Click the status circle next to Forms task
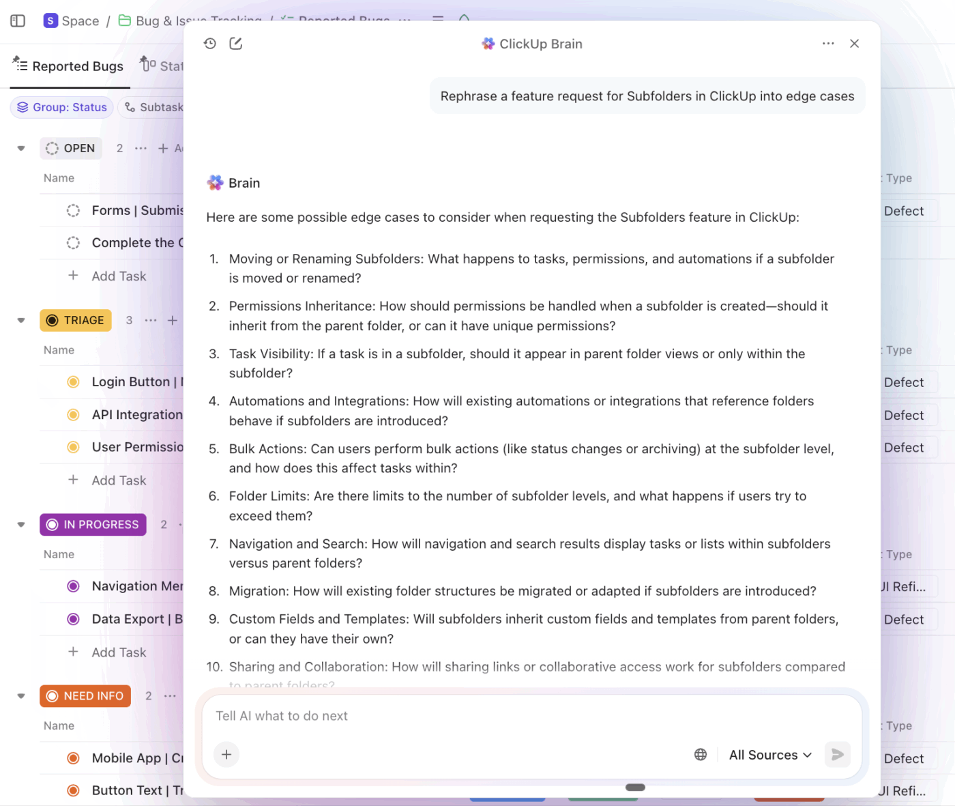This screenshot has height=806, width=955. coord(74,210)
